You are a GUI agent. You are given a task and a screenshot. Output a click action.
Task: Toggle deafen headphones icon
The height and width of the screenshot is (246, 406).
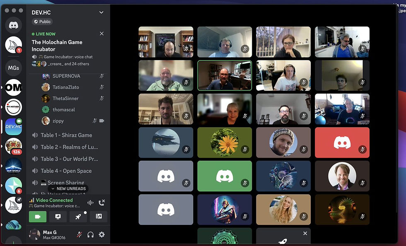pos(90,234)
